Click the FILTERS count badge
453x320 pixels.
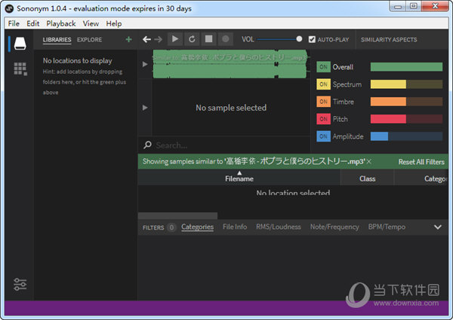(x=171, y=227)
